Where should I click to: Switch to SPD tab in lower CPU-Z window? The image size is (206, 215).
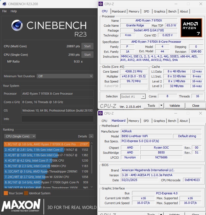pyautogui.click(x=146, y=121)
